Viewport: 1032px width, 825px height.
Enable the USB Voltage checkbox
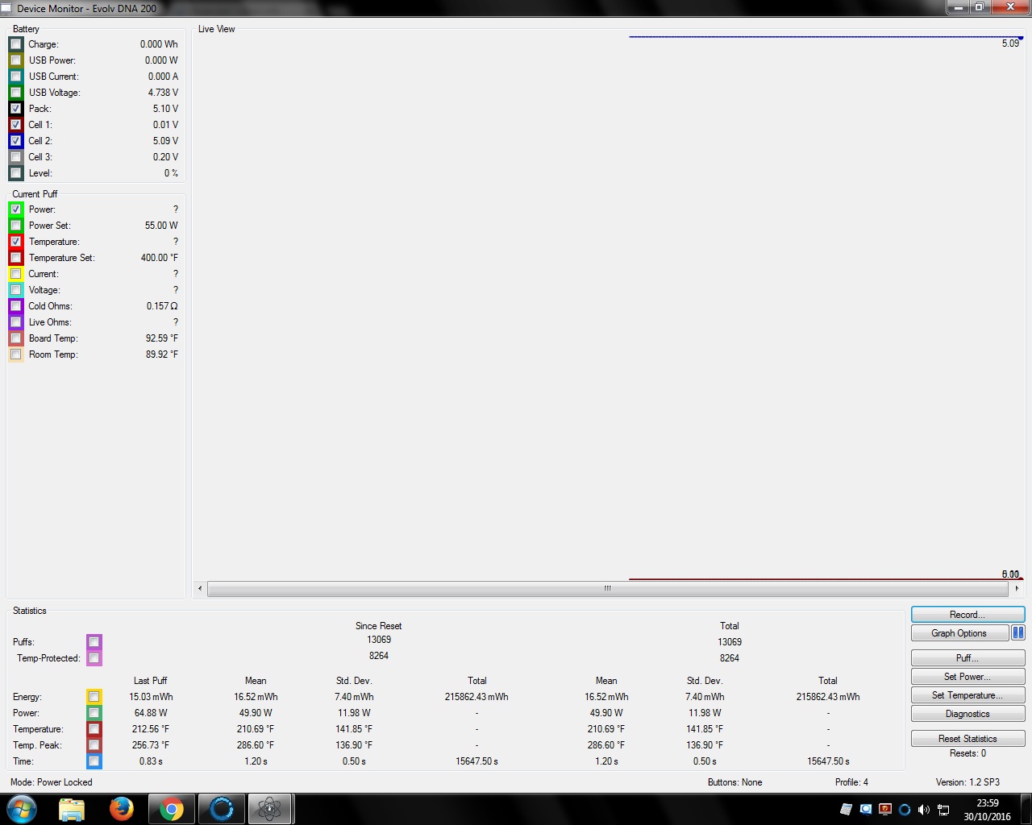point(16,93)
